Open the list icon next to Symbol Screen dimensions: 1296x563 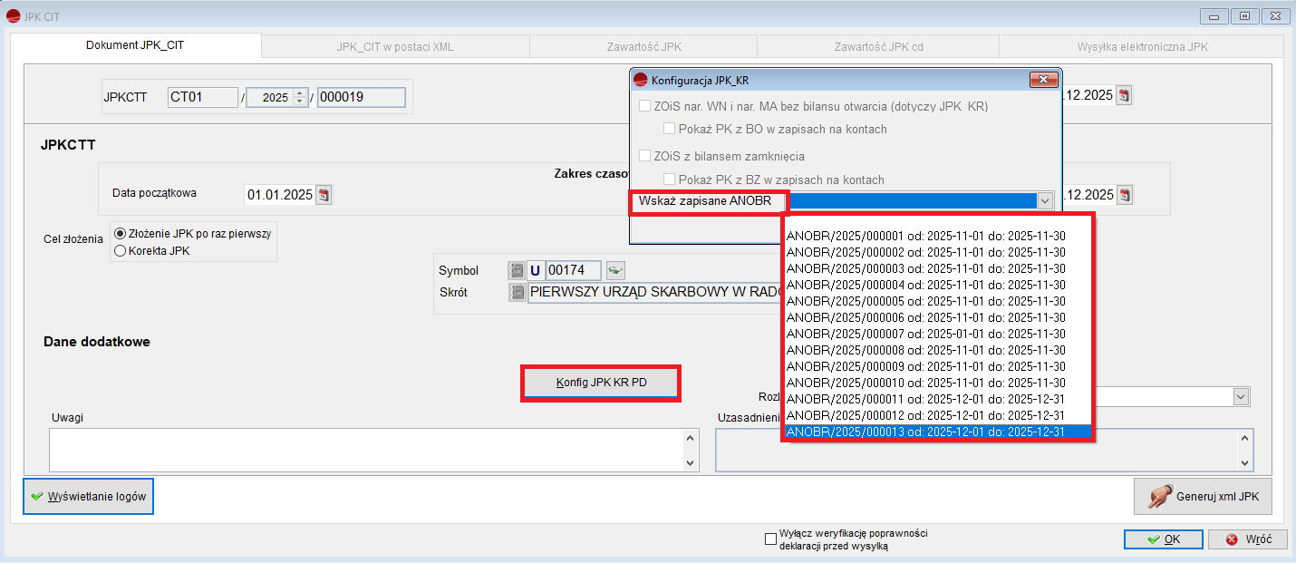[517, 270]
